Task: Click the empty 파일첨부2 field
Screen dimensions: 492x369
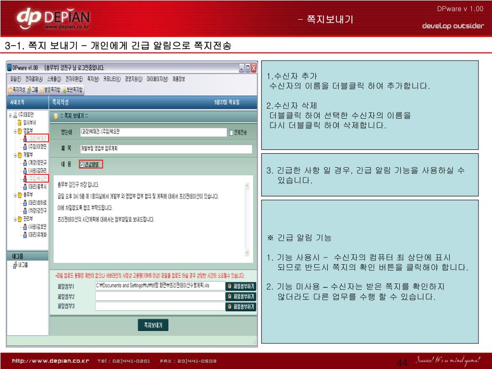Action: [160, 296]
